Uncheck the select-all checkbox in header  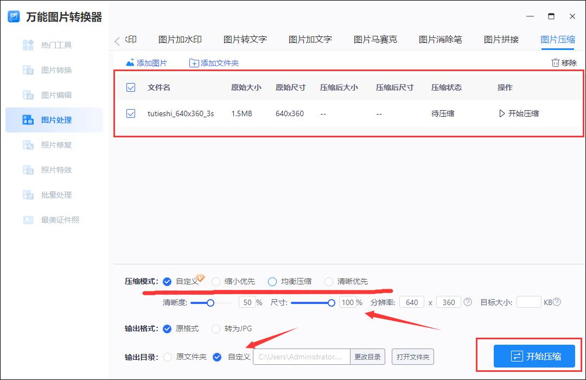pos(131,87)
